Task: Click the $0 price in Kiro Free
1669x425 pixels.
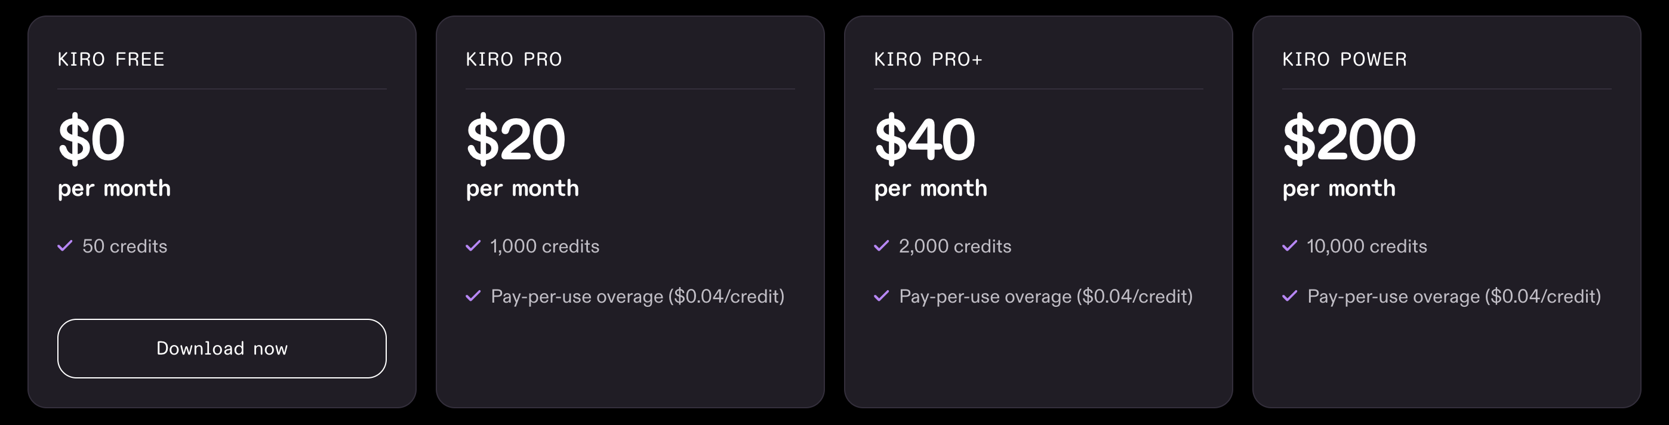Action: coord(91,139)
